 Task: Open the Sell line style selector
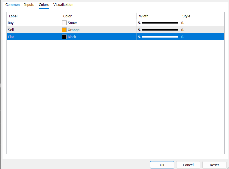pos(202,30)
